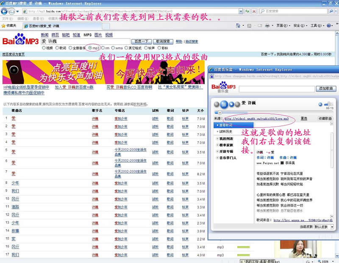This screenshot has width=339, height=263.
Task: Open the 高级搜索 link
Action: pos(192,42)
